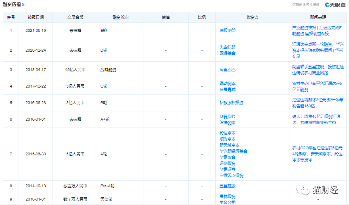Click the 融资历程 9 section title

[x=14, y=4]
